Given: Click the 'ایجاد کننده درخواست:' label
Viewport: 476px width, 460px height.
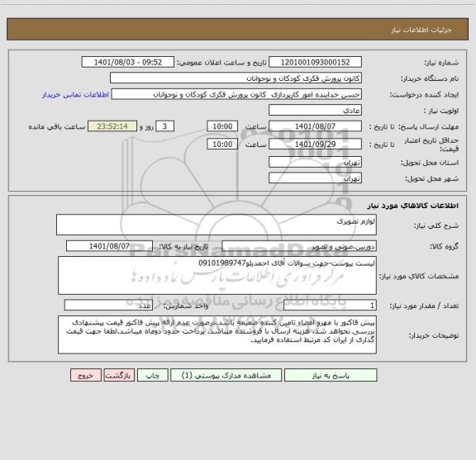Looking at the screenshot, I should 424,95.
